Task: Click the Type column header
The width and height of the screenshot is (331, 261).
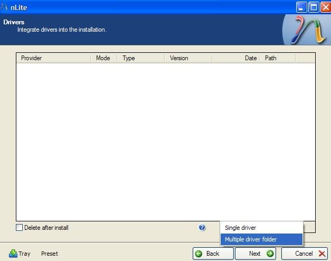Action: (x=141, y=58)
